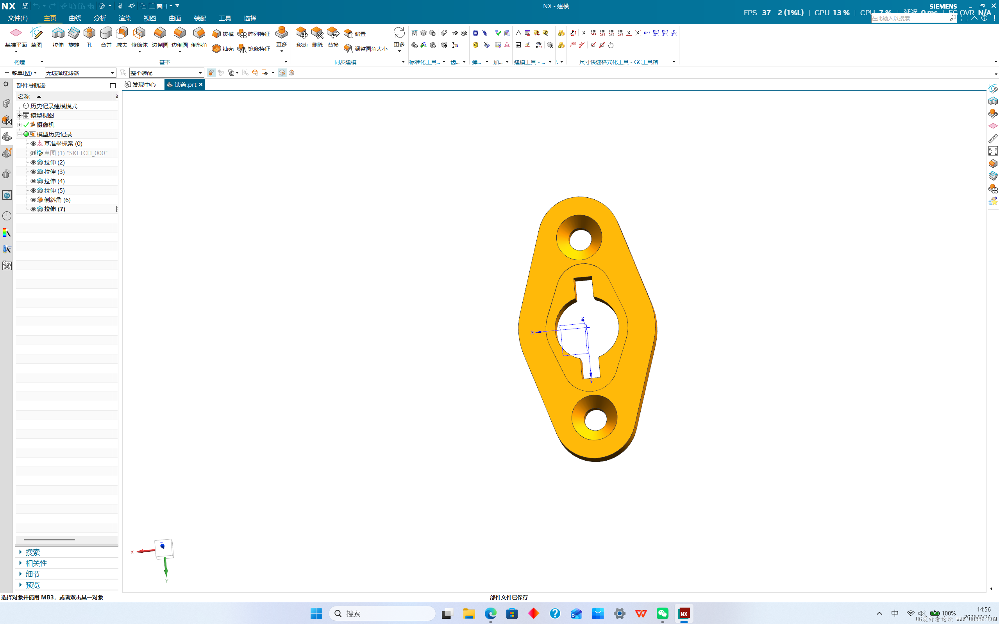Toggle visibility of 拉伸 (3)
The height and width of the screenshot is (624, 999).
click(x=34, y=172)
